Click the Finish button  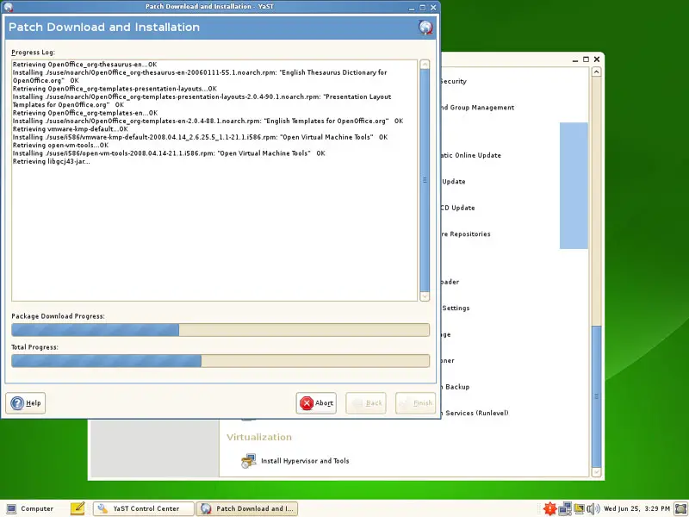pos(416,403)
